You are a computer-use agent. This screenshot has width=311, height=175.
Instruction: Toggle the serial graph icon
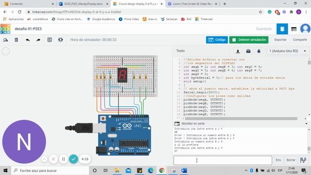[303, 160]
